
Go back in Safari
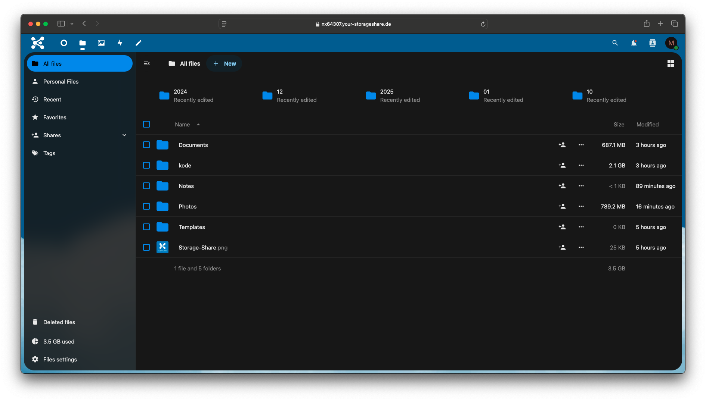[84, 24]
